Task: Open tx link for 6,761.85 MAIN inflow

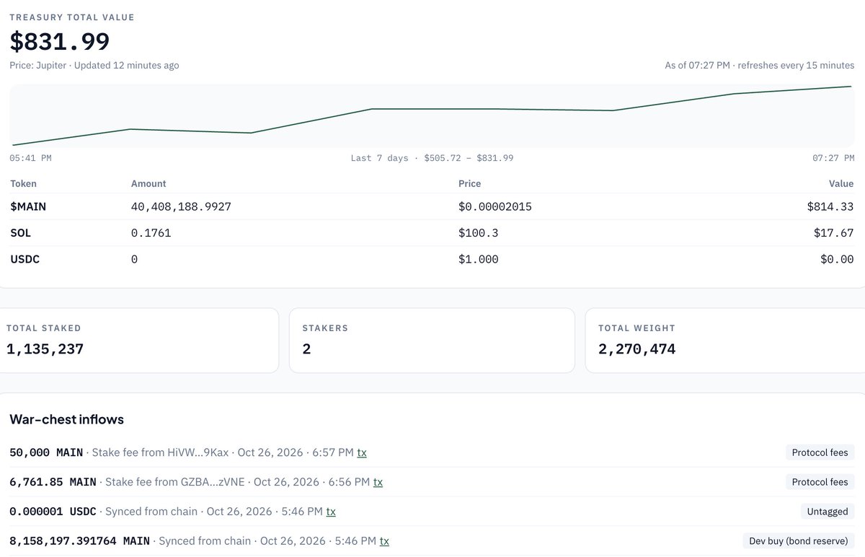Action: [x=378, y=482]
